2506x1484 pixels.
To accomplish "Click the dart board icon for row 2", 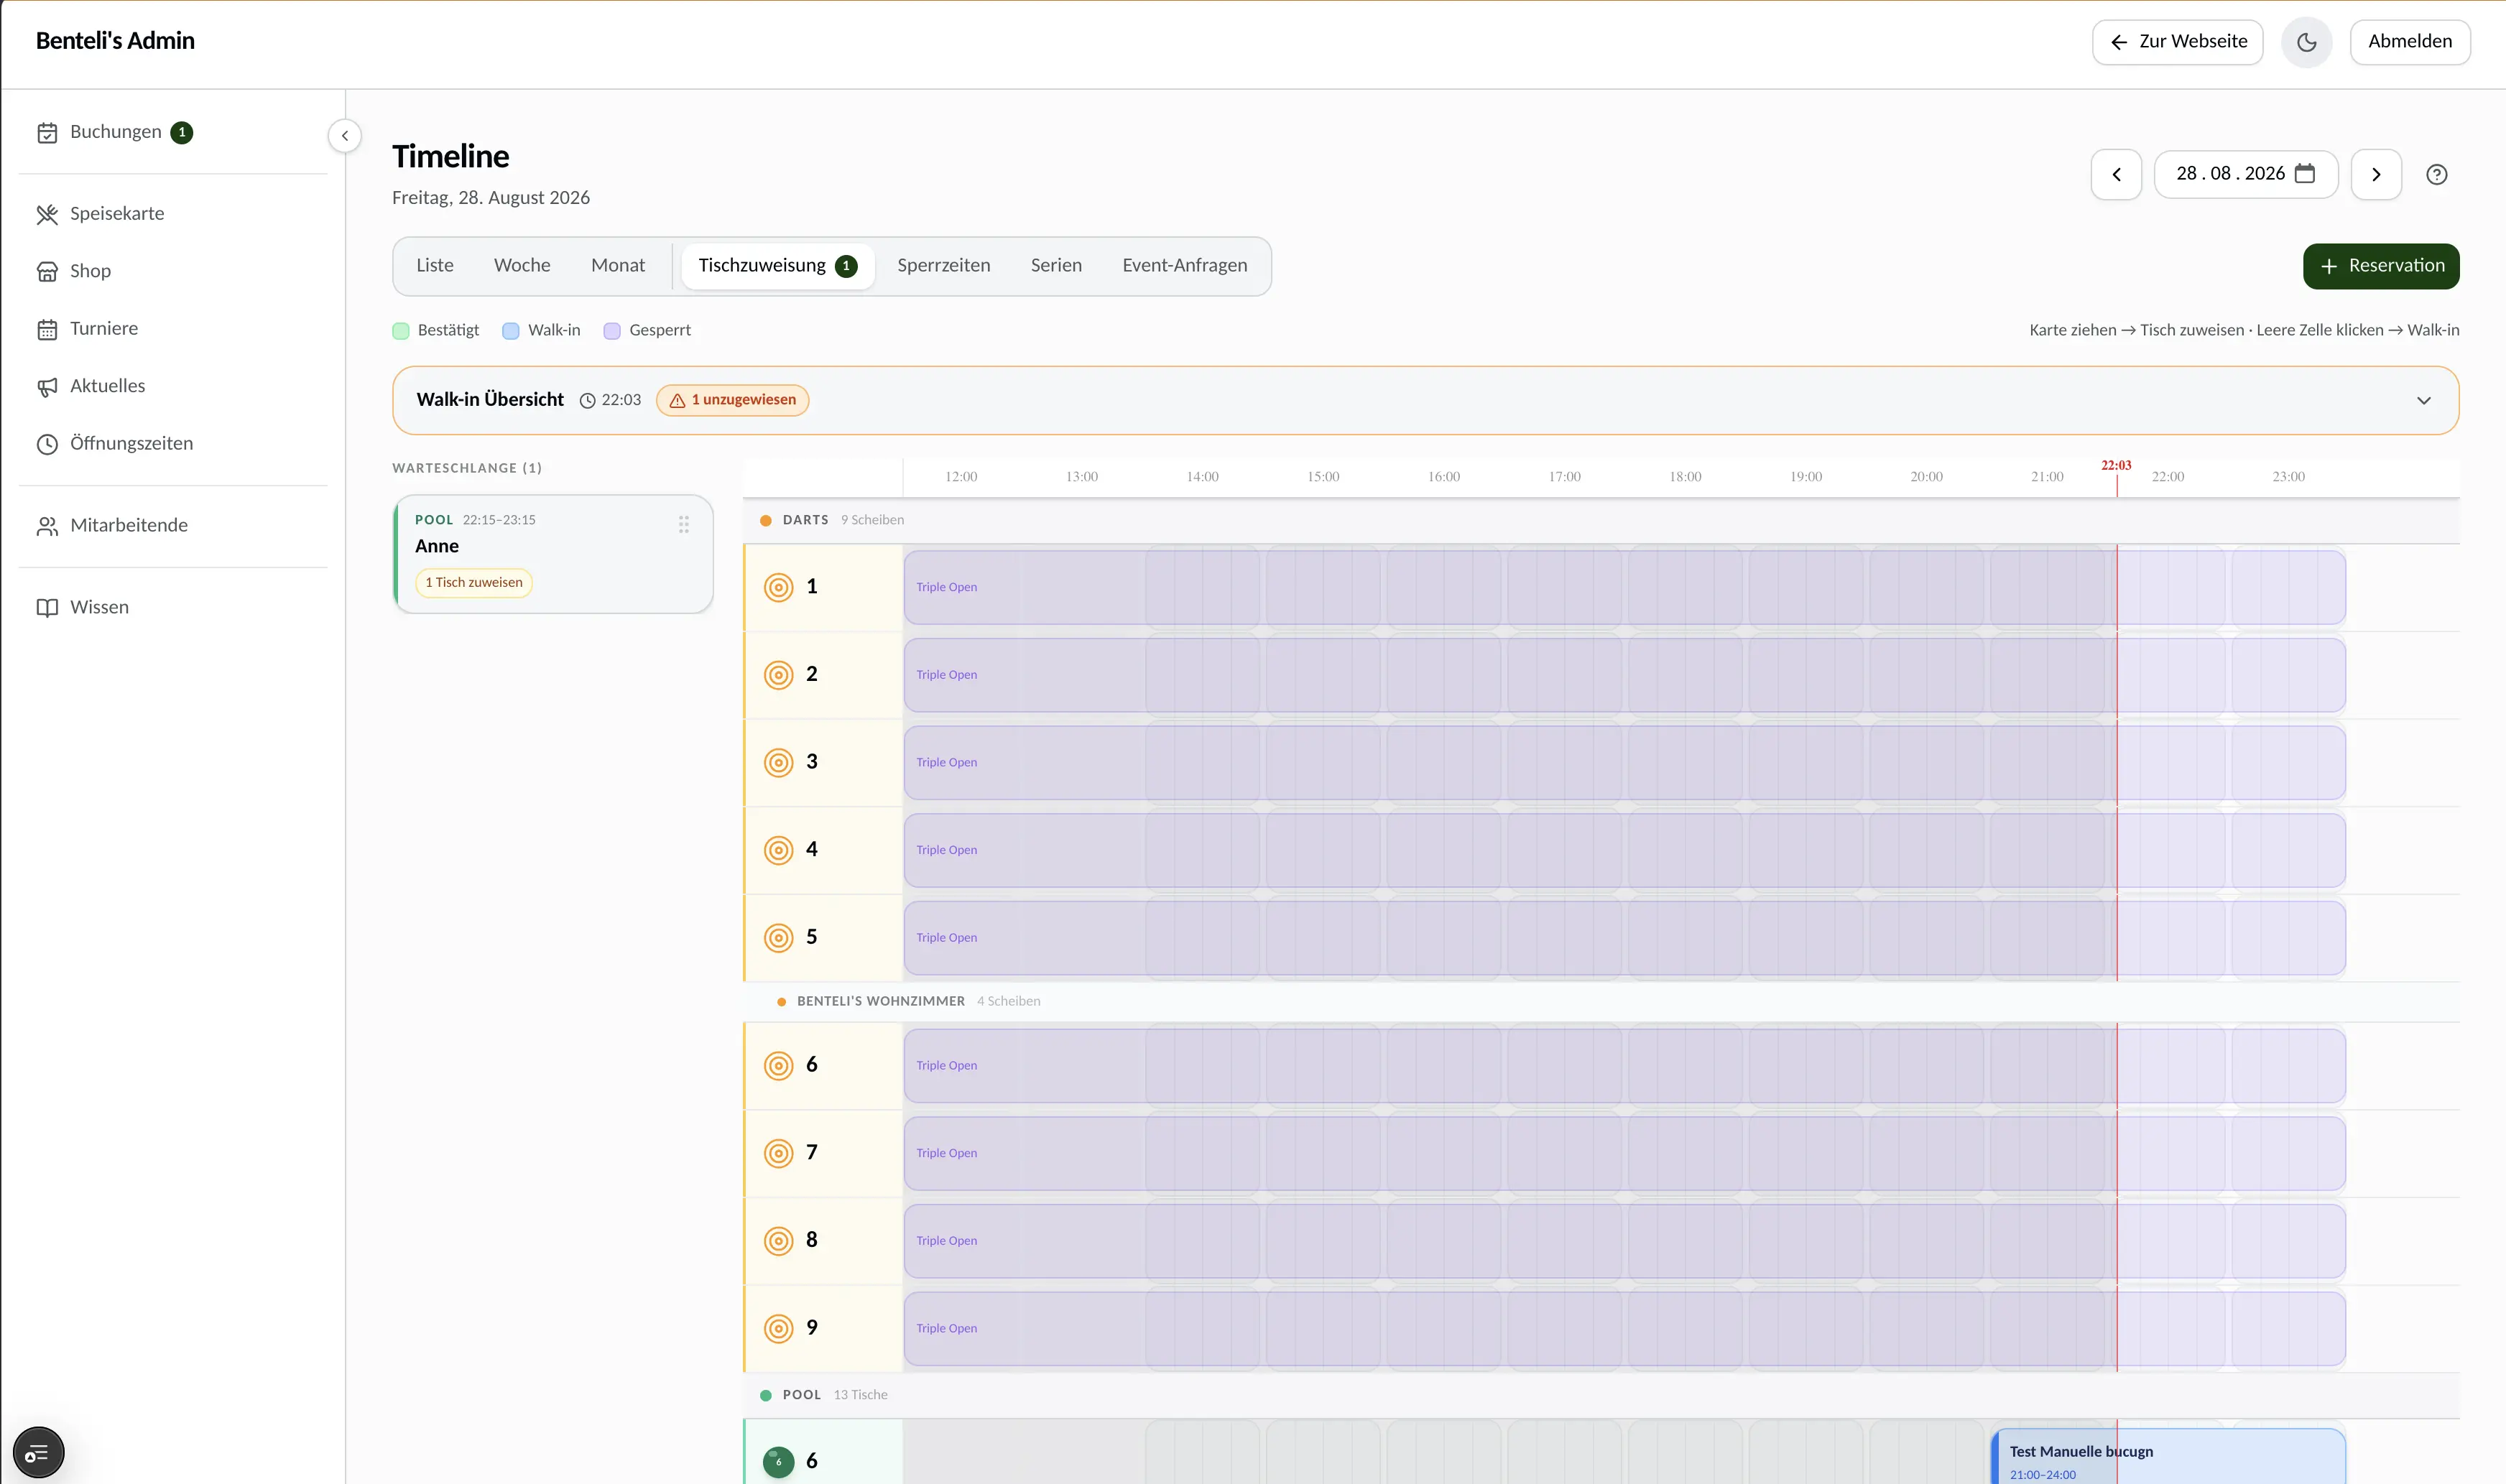I will [x=778, y=675].
